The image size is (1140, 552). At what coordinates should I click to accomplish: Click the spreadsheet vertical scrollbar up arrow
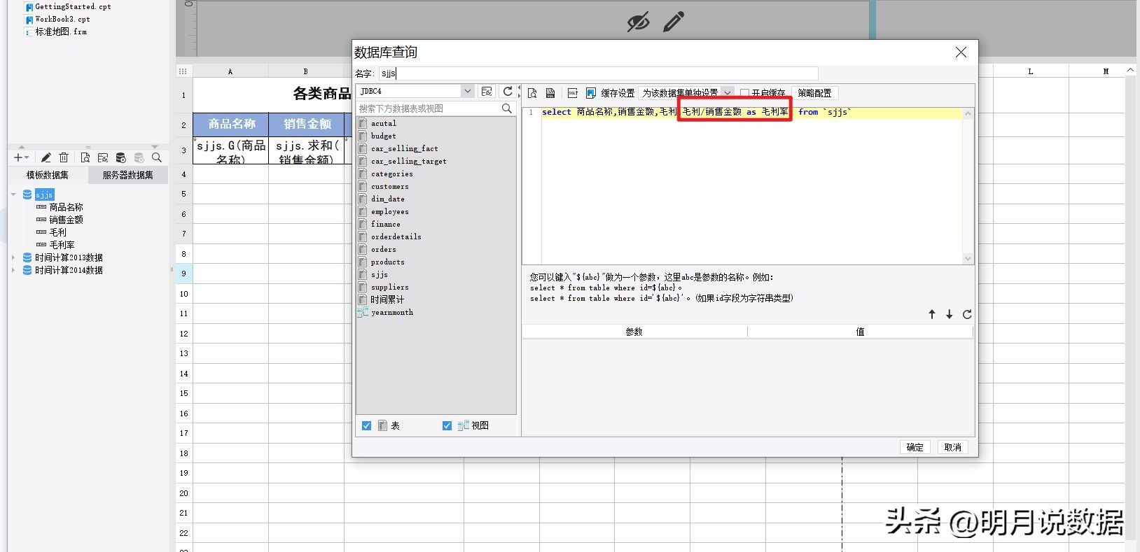pyautogui.click(x=1130, y=71)
